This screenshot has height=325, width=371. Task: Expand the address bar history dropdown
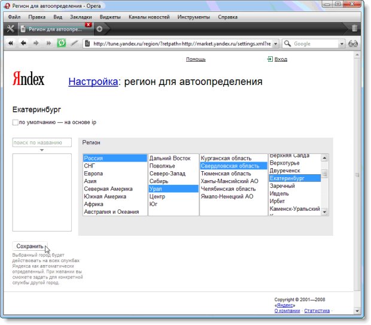(x=275, y=44)
